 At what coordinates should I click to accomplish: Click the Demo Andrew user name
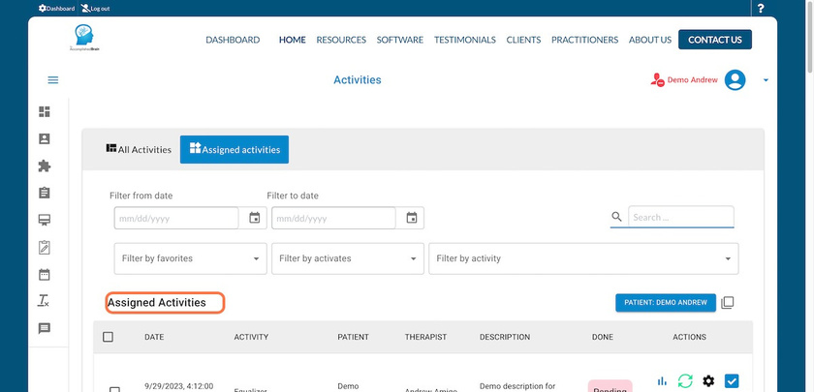[x=692, y=79]
